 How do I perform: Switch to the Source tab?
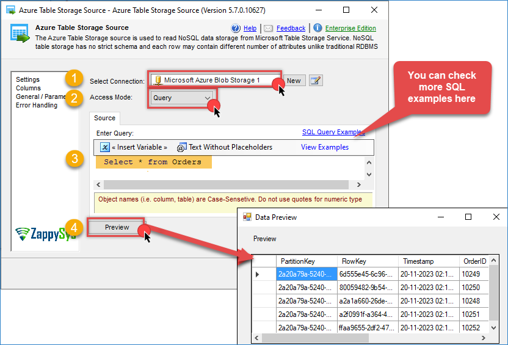tap(104, 118)
